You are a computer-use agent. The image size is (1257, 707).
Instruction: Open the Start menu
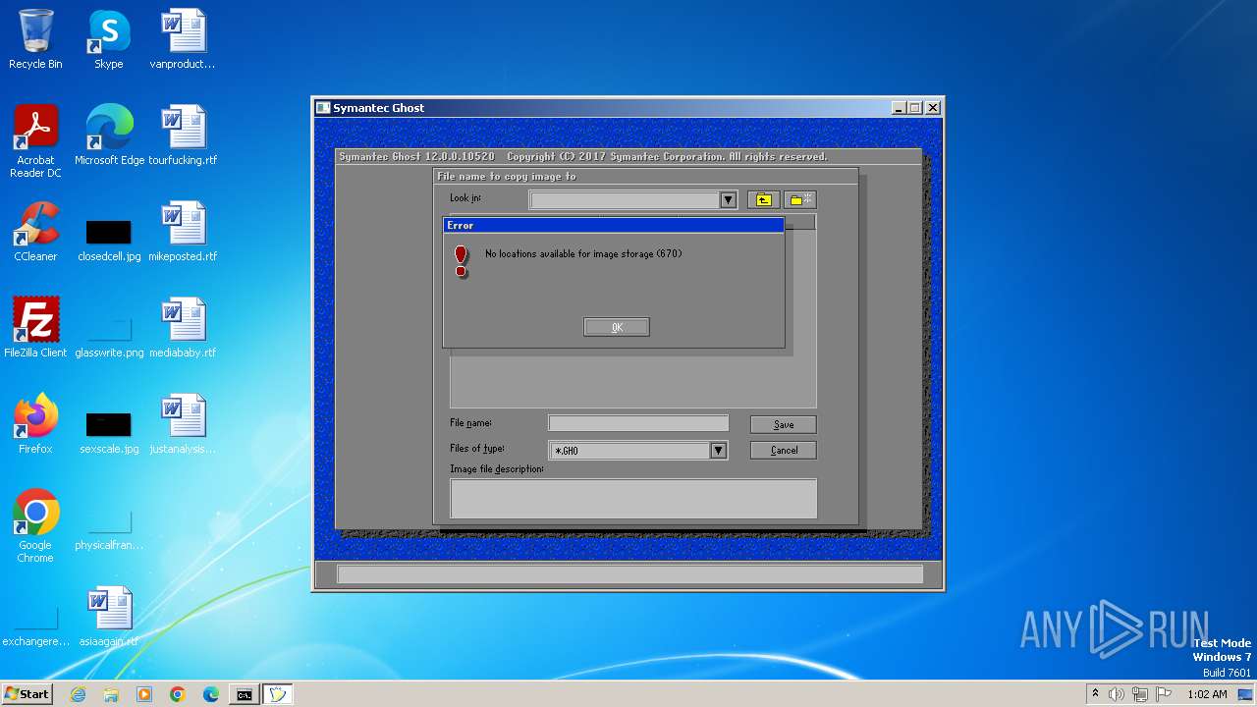tap(27, 693)
